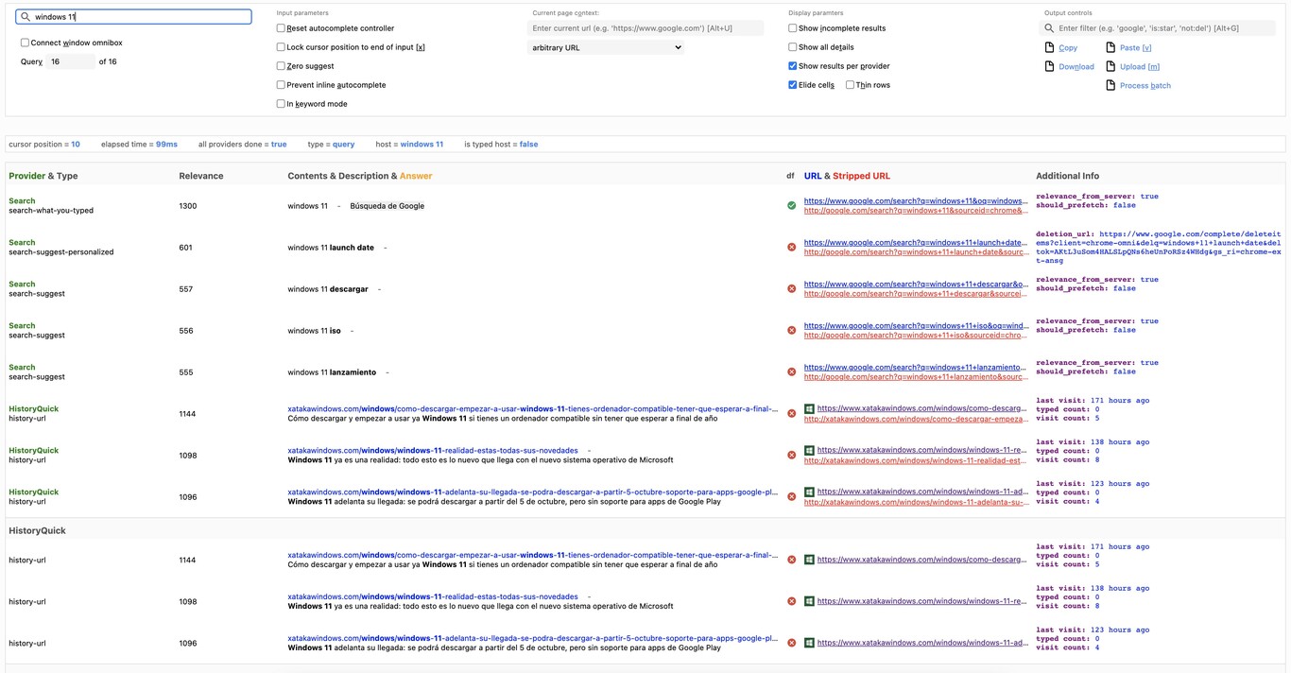The width and height of the screenshot is (1291, 673).
Task: Enable Thin rows checkbox
Action: pos(850,85)
